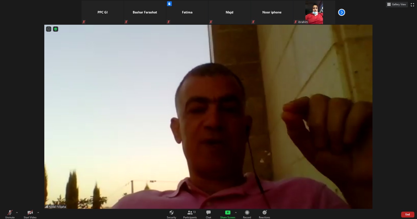
Task: Show next participants with the blue arrow
Action: coord(341,12)
